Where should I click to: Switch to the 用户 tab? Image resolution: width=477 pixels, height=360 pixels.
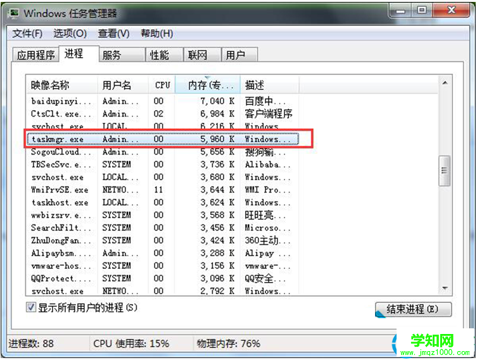pyautogui.click(x=239, y=55)
